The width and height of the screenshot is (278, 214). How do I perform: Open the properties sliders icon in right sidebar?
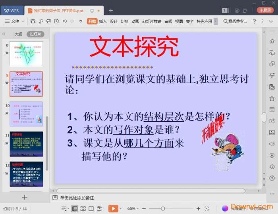tap(272, 75)
